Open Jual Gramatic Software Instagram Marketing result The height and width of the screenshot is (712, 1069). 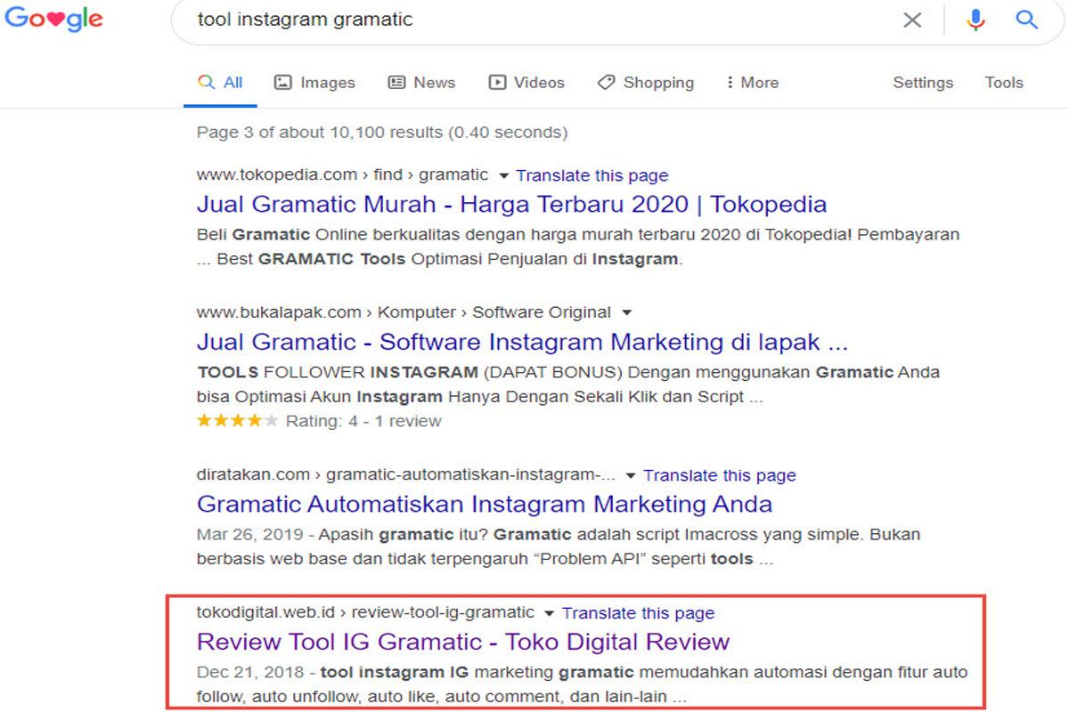[x=522, y=342]
